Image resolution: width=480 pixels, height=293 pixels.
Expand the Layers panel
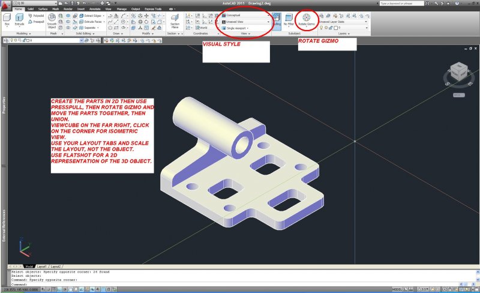click(x=344, y=34)
